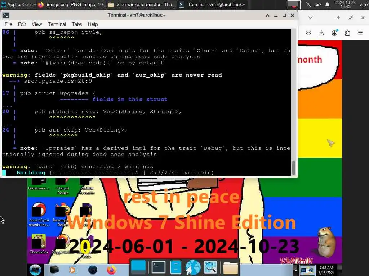This screenshot has width=369, height=276.
Task: Click the '273/274: paru(bin)' build counter
Action: click(182, 172)
